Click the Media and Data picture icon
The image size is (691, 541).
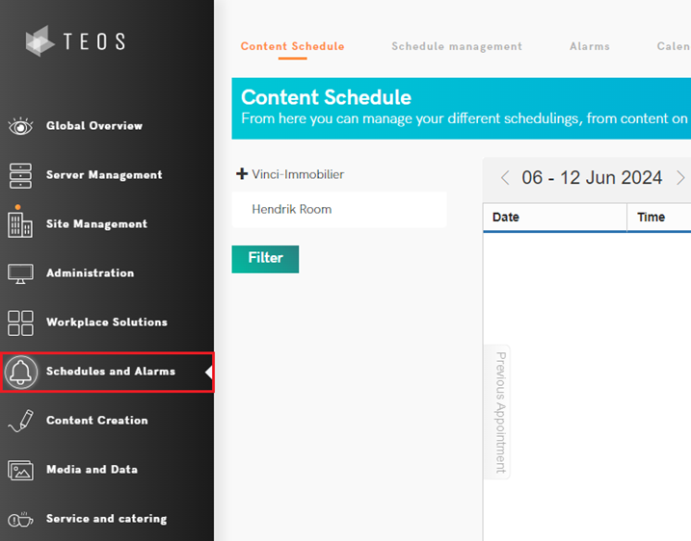click(20, 470)
